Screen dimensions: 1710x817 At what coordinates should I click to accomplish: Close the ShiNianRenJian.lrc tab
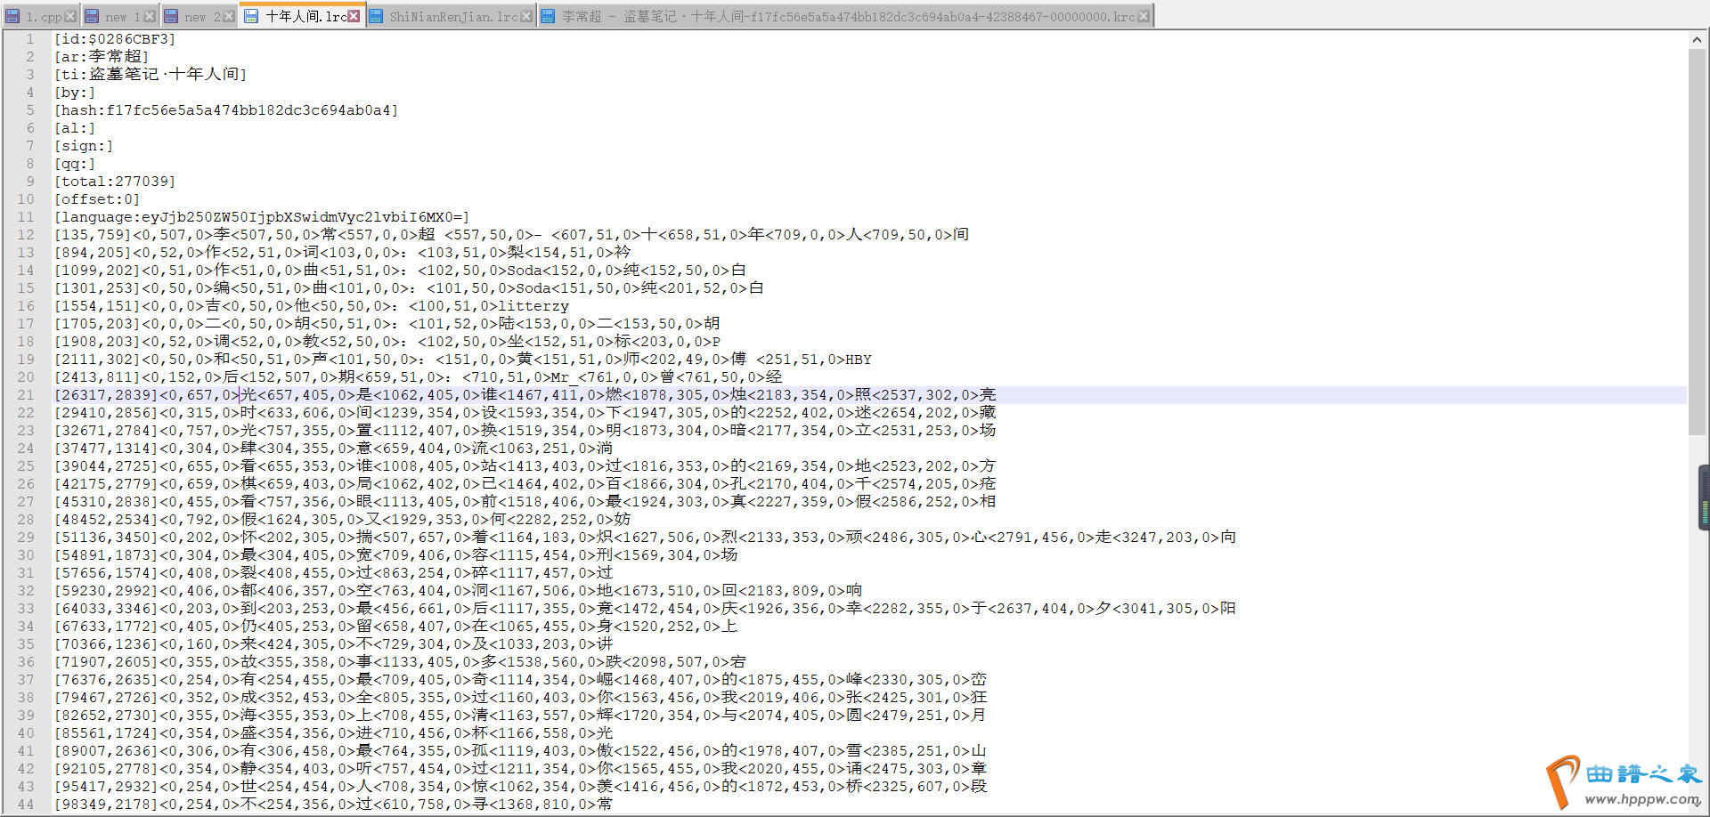[526, 16]
